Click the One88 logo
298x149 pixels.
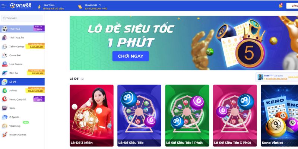(20, 6)
